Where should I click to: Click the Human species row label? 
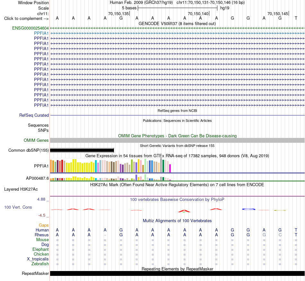(42, 230)
